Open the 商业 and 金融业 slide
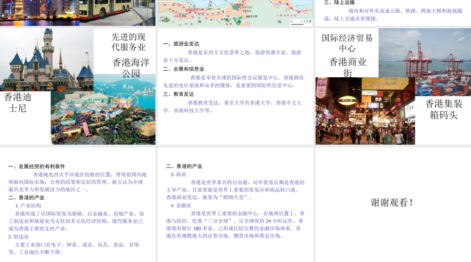This screenshot has height=262, width=471. 235,205
